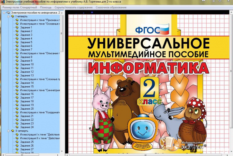
Task: Click the tree panel vertical scrollbar thumb
Action: (x=62, y=33)
